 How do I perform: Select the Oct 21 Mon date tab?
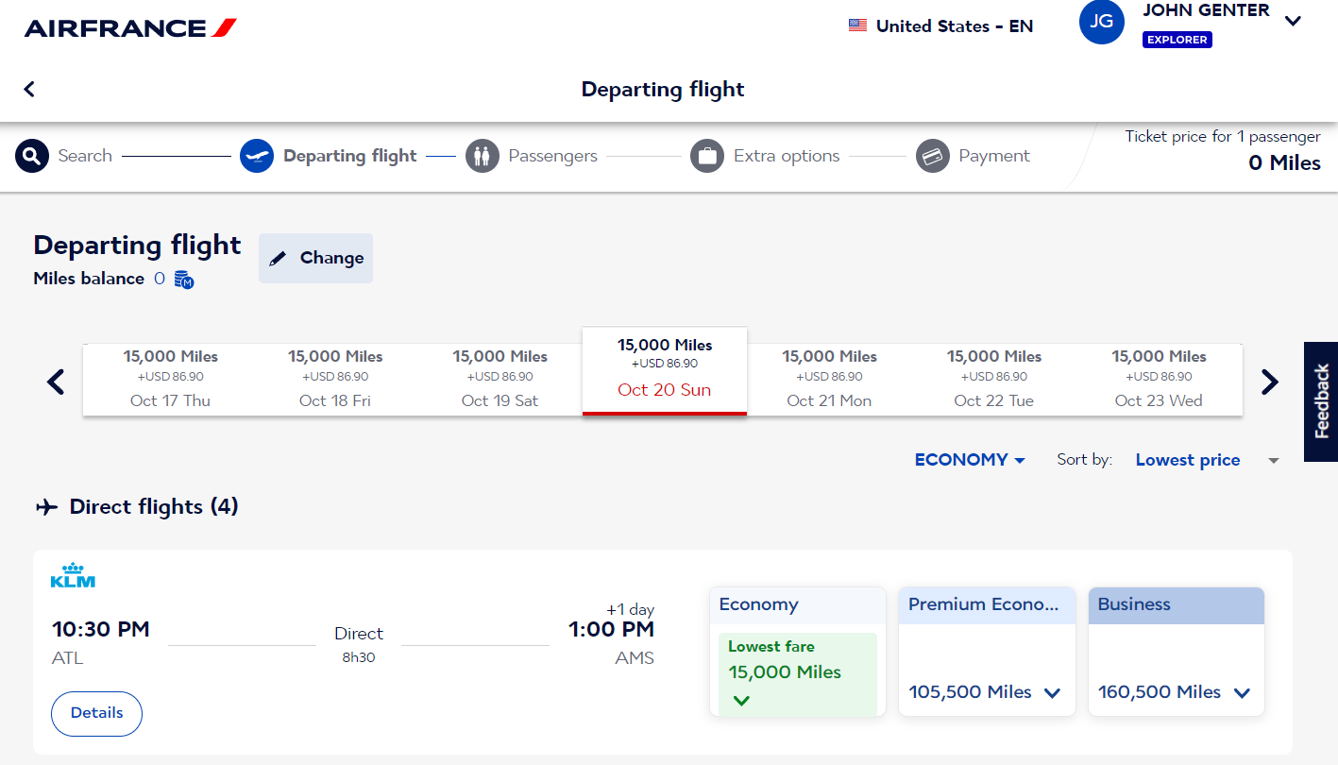[829, 380]
